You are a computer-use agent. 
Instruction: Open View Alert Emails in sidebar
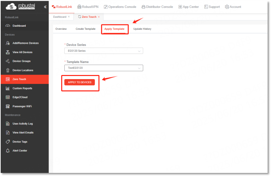pyautogui.click(x=25, y=133)
